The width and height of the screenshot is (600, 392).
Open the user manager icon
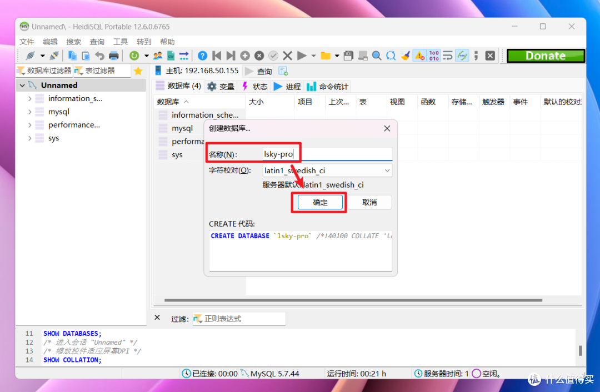pos(157,56)
